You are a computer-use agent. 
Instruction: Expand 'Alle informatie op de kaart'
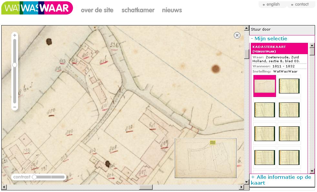pyautogui.click(x=281, y=180)
